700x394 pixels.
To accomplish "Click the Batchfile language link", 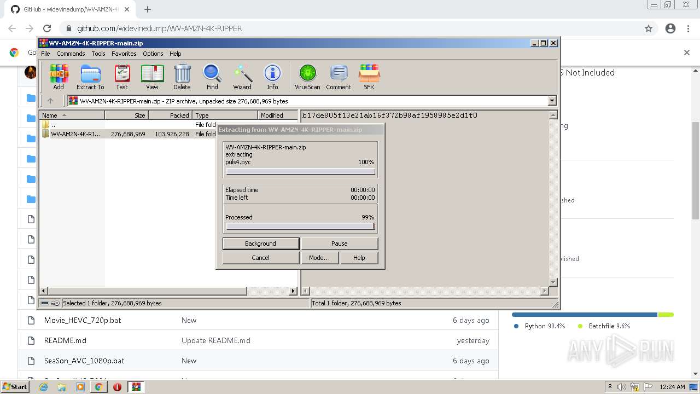I will (604, 326).
